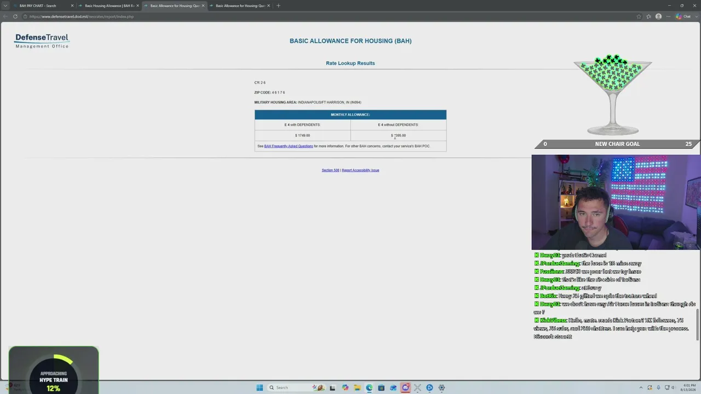Viewport: 701px width, 394px height.
Task: Click the streamer webcam overlay
Action: (616, 202)
